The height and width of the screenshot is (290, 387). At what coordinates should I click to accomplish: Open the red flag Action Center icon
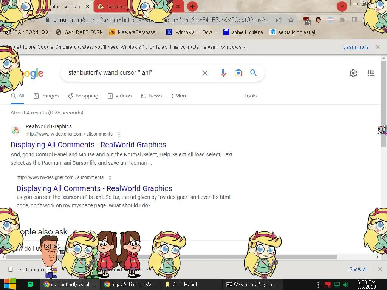click(328, 285)
